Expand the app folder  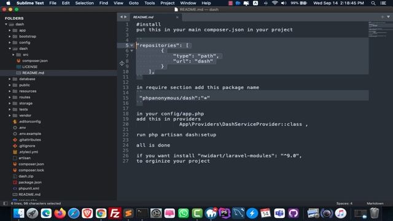point(10,30)
